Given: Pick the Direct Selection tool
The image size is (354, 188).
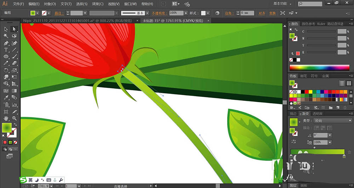Looking at the screenshot, I should [x=15, y=29].
